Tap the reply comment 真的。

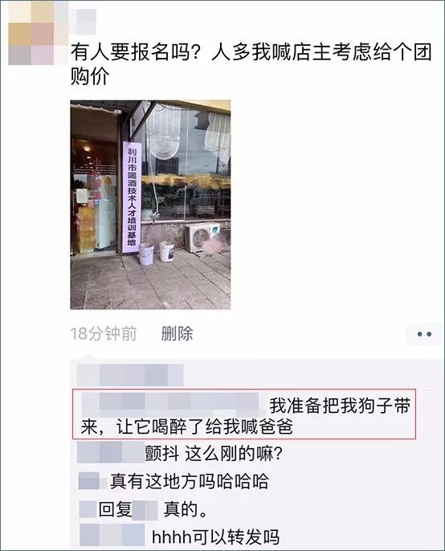tap(185, 509)
